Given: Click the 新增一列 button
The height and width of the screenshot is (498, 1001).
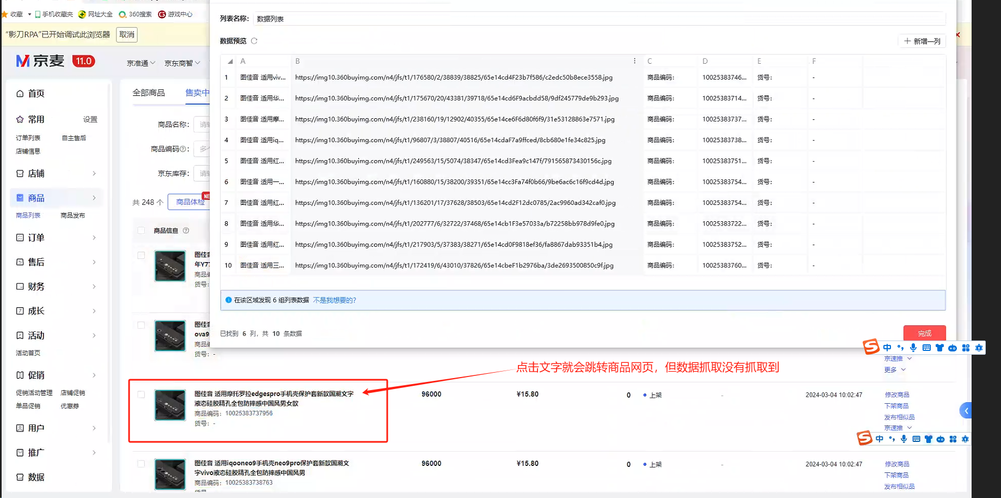Looking at the screenshot, I should coord(922,41).
